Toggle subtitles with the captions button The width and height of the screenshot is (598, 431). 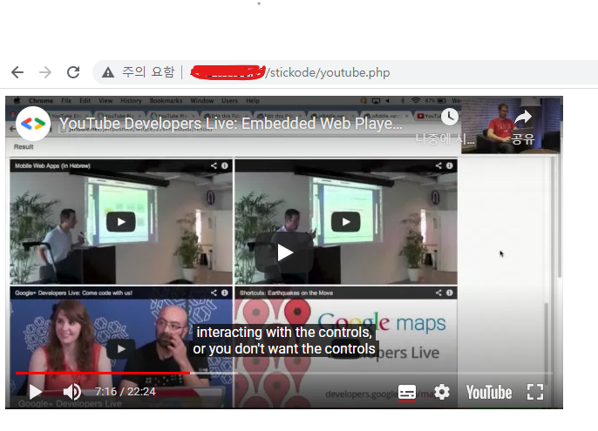(x=407, y=392)
